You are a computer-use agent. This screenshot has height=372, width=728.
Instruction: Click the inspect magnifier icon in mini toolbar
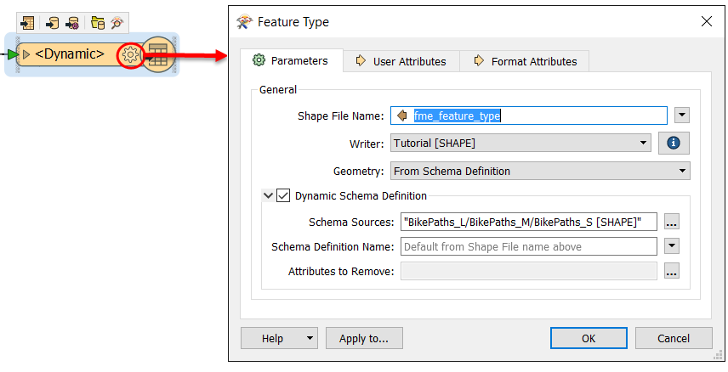[117, 22]
